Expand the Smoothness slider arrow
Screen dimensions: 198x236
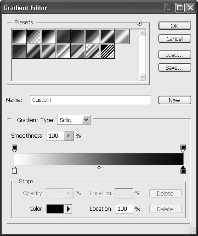[69, 136]
